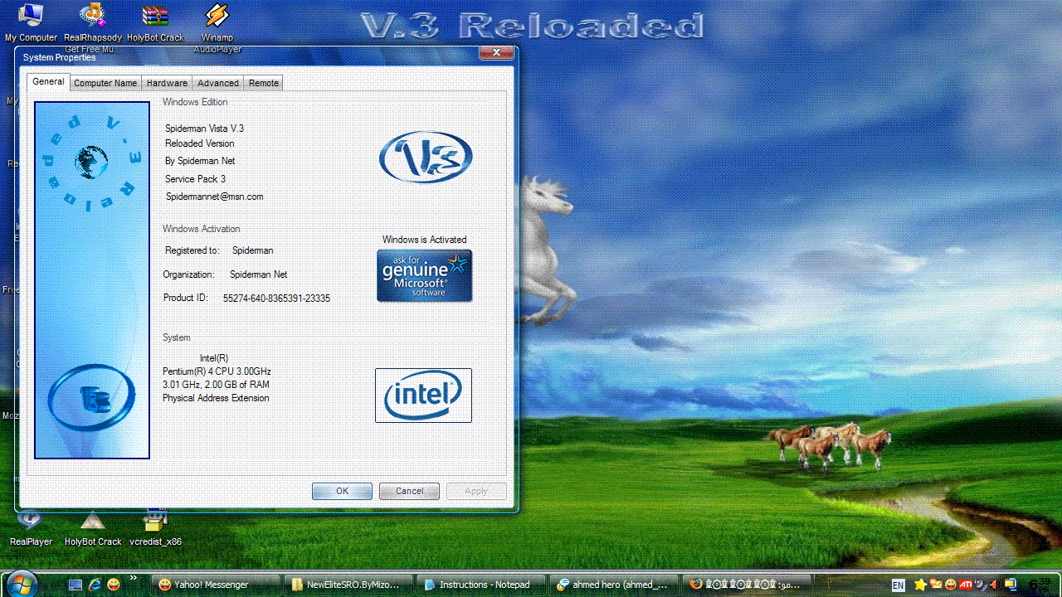Switch to the Remote tab

[x=264, y=83]
